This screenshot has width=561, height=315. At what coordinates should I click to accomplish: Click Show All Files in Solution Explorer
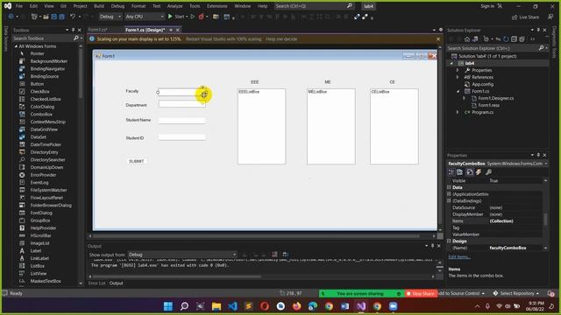click(522, 38)
